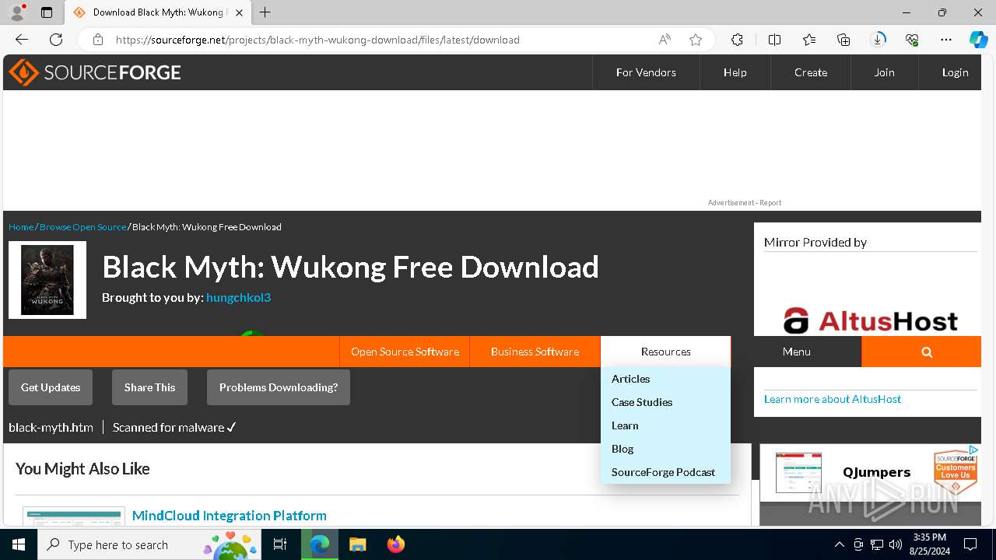
Task: Launch Firefox from taskbar
Action: coord(395,544)
